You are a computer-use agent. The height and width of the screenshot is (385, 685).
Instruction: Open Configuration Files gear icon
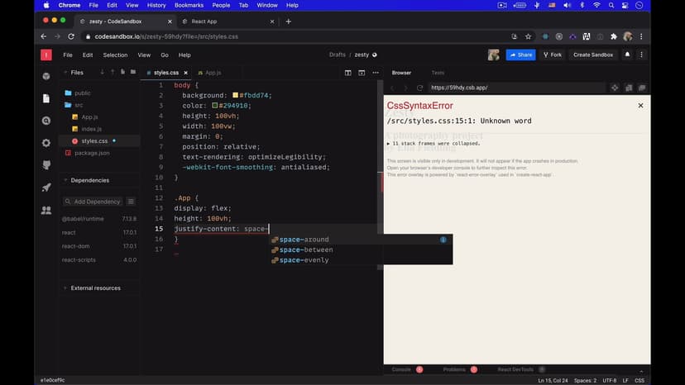pyautogui.click(x=46, y=143)
